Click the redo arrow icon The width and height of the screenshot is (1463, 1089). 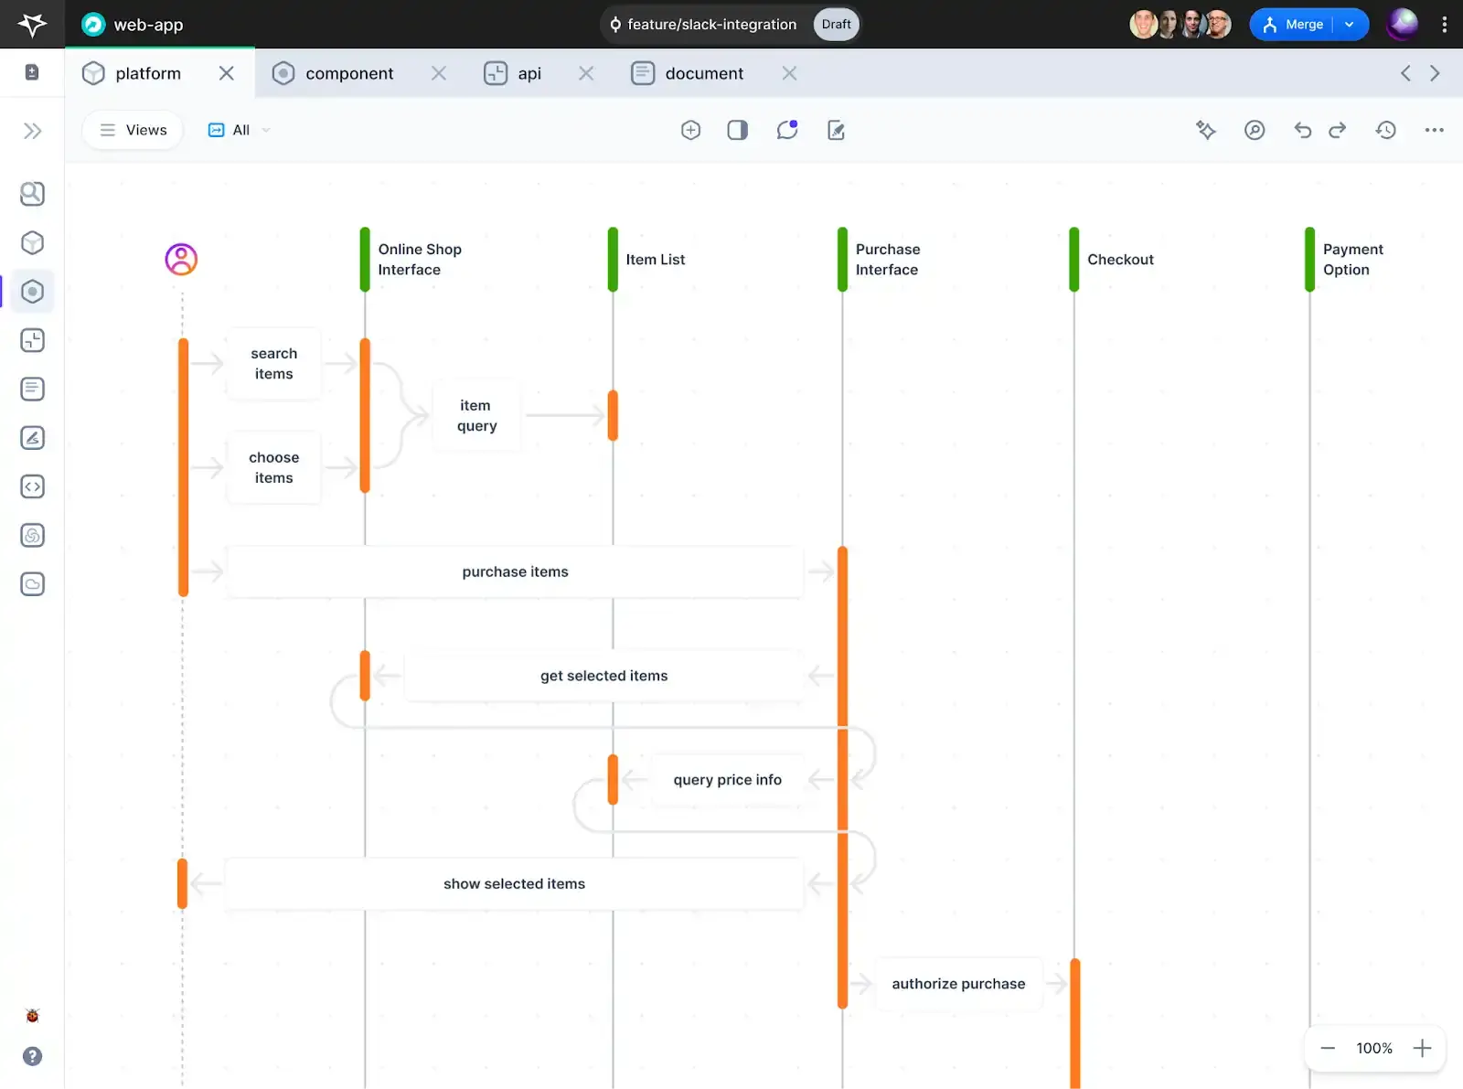coord(1337,130)
